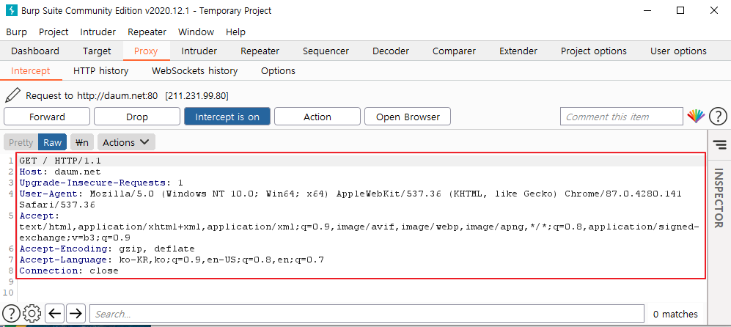Open the Intruder menu
Image resolution: width=731 pixels, height=327 pixels.
pos(98,32)
